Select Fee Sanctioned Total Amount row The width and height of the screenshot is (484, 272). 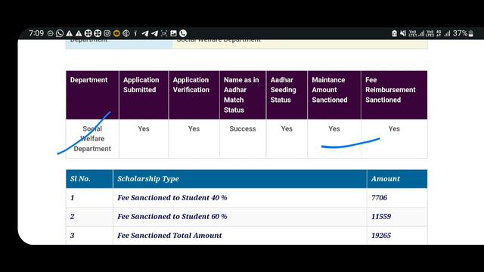[x=247, y=236]
